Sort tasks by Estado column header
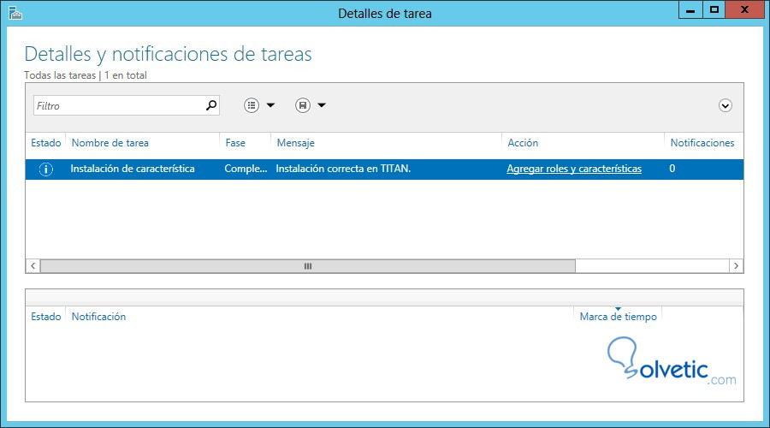Viewport: 770px width, 428px height. (45, 143)
